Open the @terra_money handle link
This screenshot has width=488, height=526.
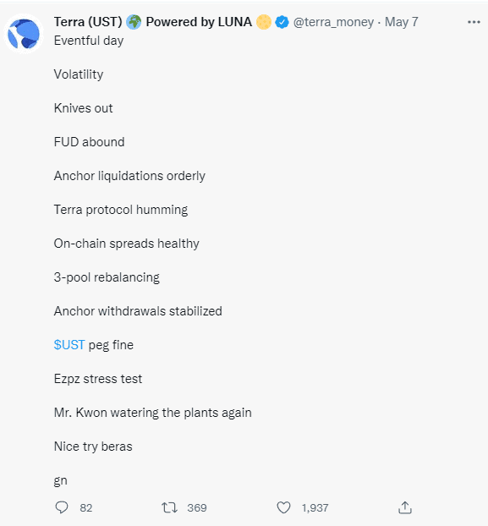(333, 22)
